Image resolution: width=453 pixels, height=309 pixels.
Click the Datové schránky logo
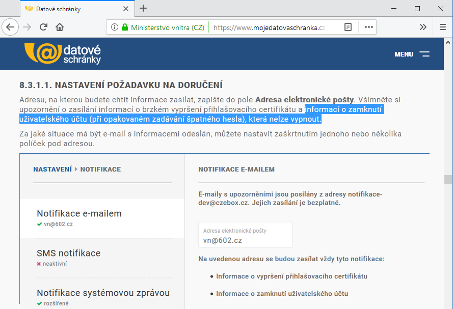tap(63, 53)
